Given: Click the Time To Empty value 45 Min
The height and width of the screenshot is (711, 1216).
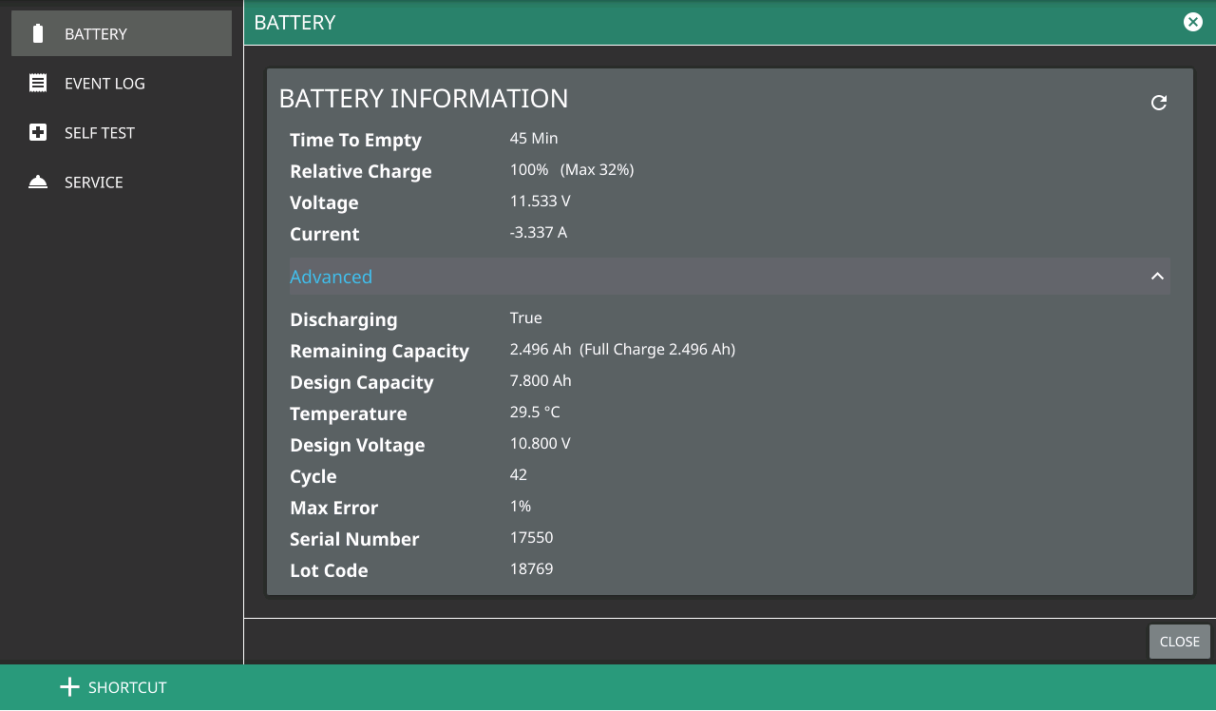Looking at the screenshot, I should (534, 139).
